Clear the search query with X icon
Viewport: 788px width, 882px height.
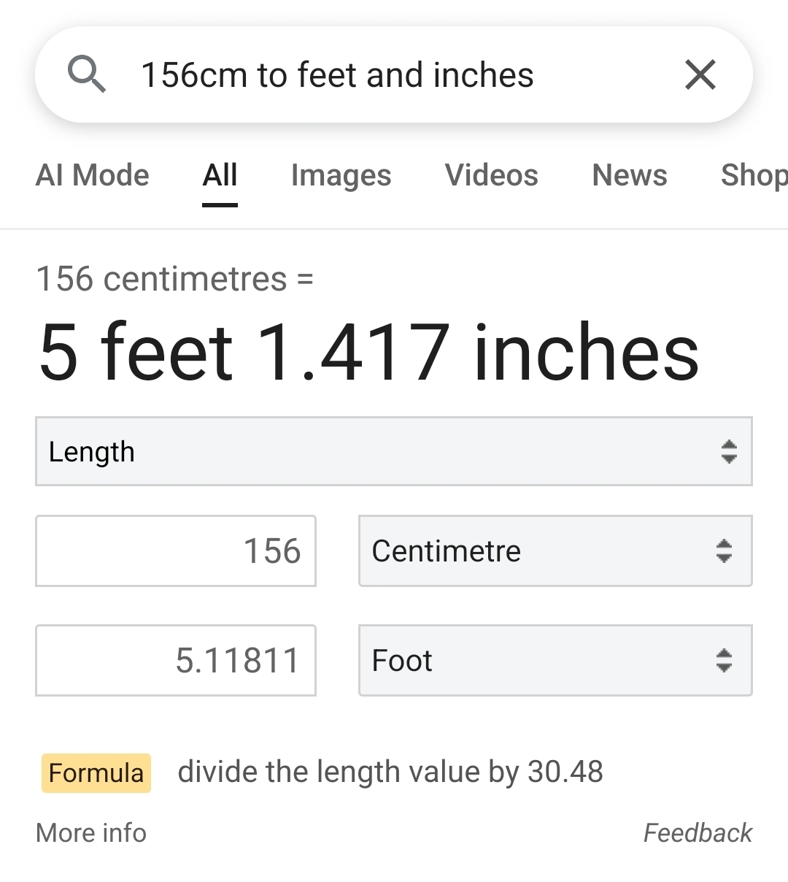700,74
